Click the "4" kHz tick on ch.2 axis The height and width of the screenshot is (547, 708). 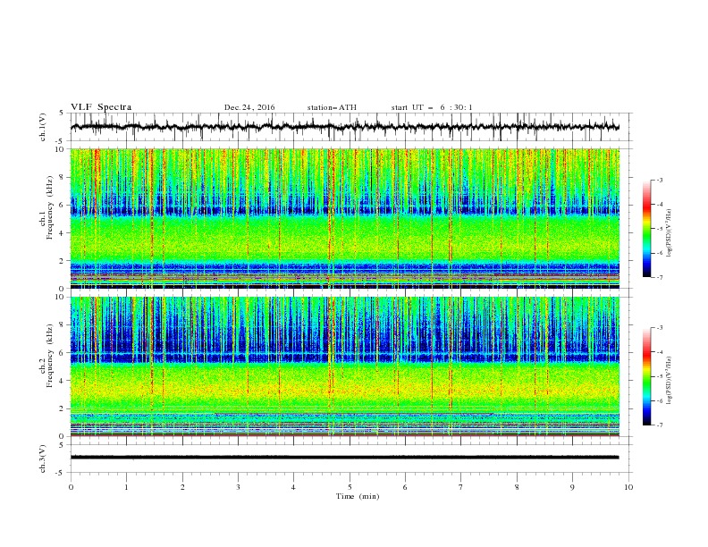click(63, 381)
